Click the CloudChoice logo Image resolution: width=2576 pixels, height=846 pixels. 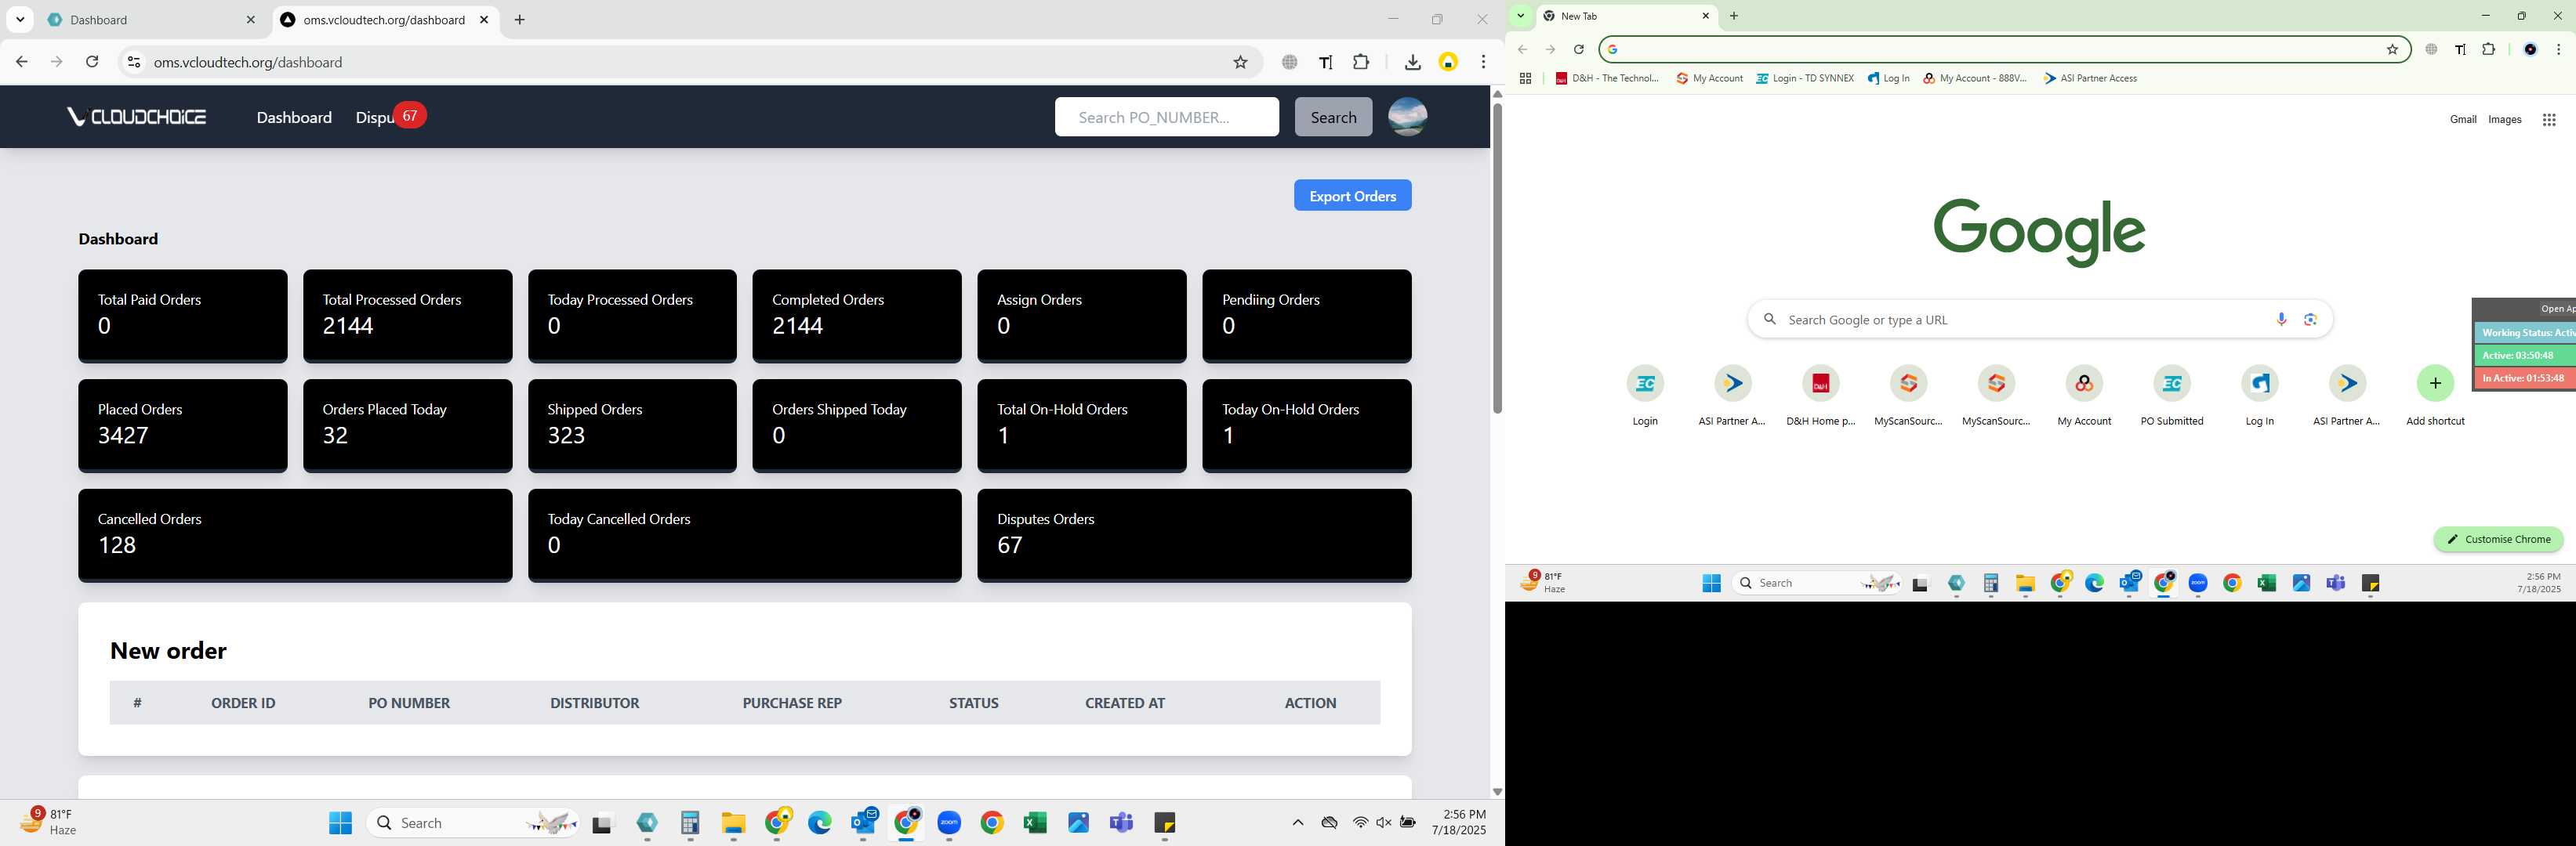pyautogui.click(x=137, y=117)
